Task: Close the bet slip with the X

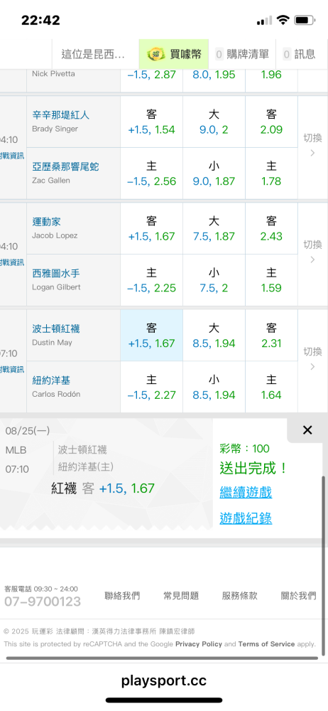Action: [x=307, y=430]
